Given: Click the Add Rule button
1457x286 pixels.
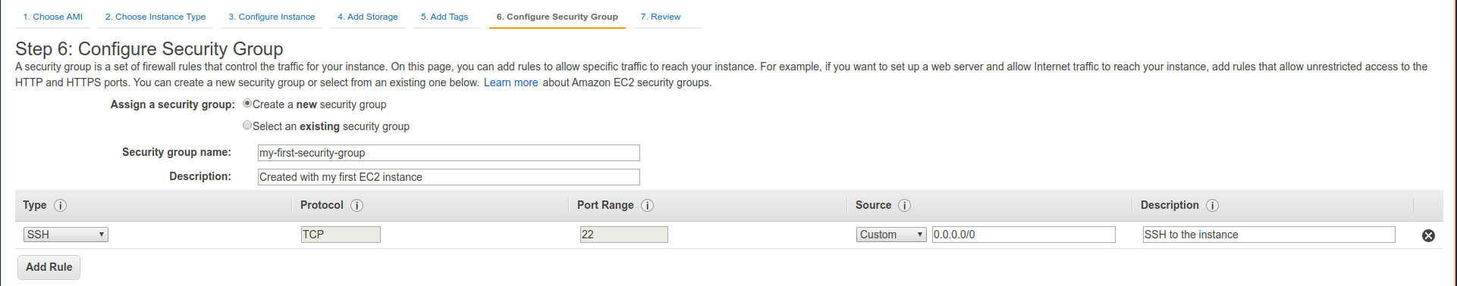Looking at the screenshot, I should coord(49,267).
